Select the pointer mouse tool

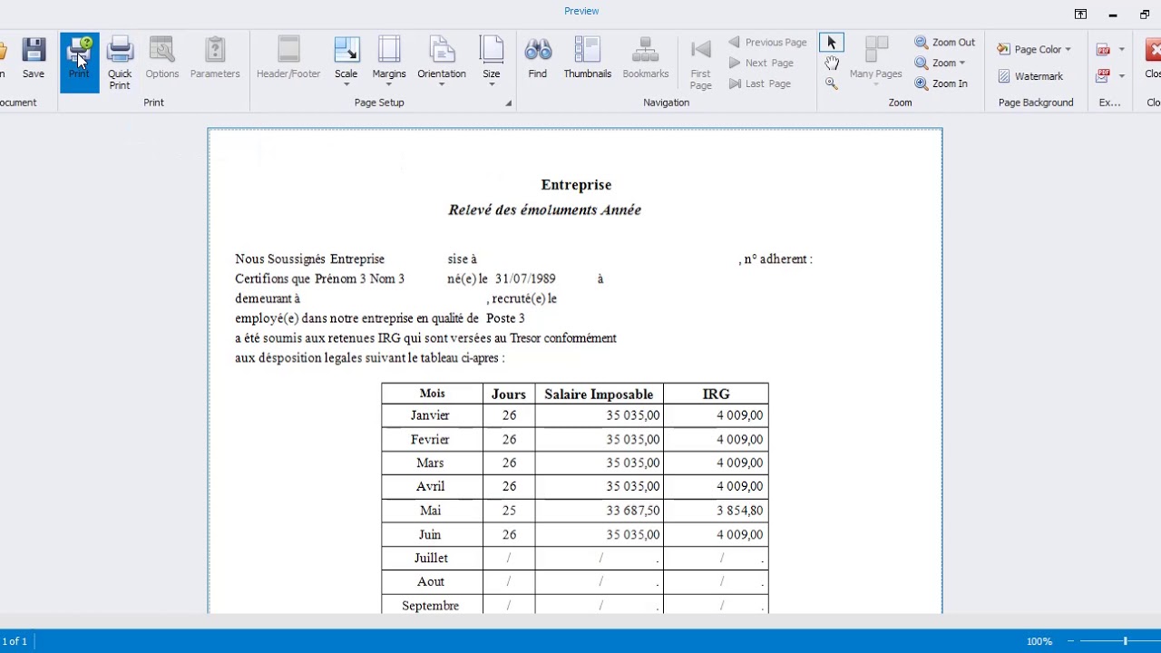click(x=832, y=43)
